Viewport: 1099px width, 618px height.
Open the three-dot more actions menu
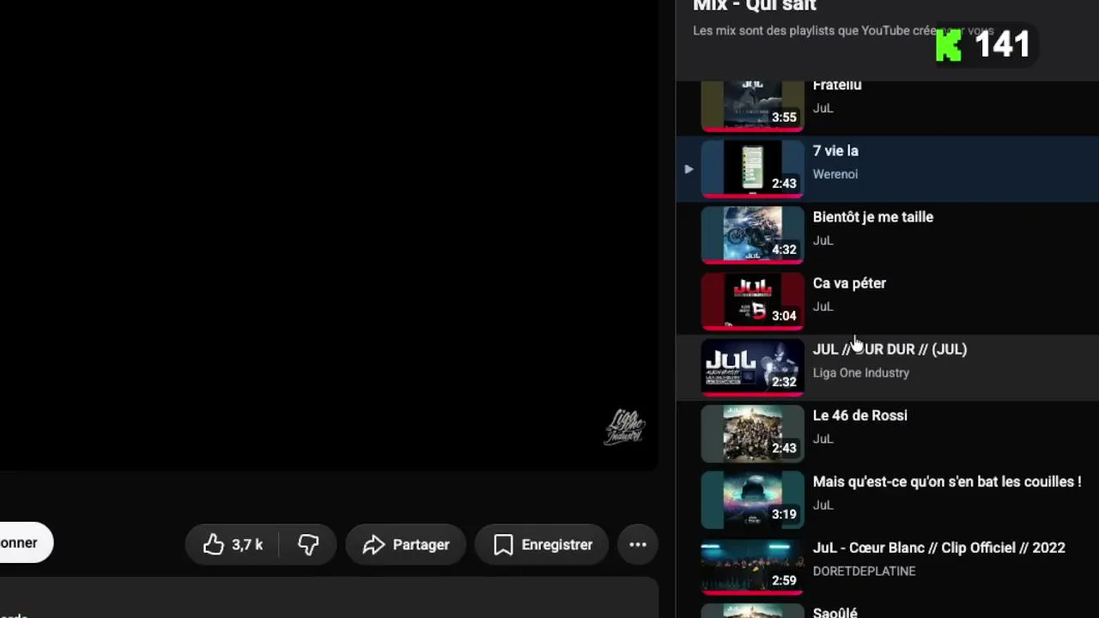click(638, 544)
